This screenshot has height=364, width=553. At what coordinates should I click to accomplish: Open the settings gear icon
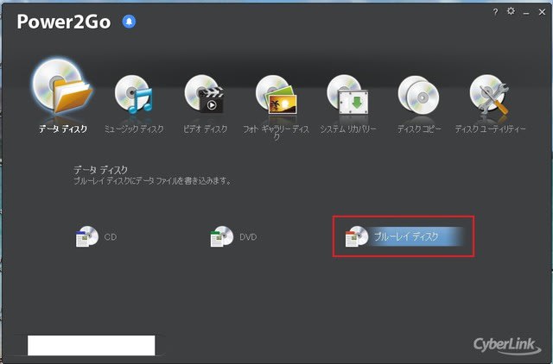pos(511,11)
